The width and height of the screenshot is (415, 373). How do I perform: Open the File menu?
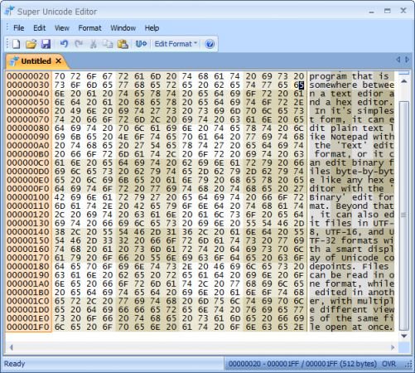click(x=19, y=28)
